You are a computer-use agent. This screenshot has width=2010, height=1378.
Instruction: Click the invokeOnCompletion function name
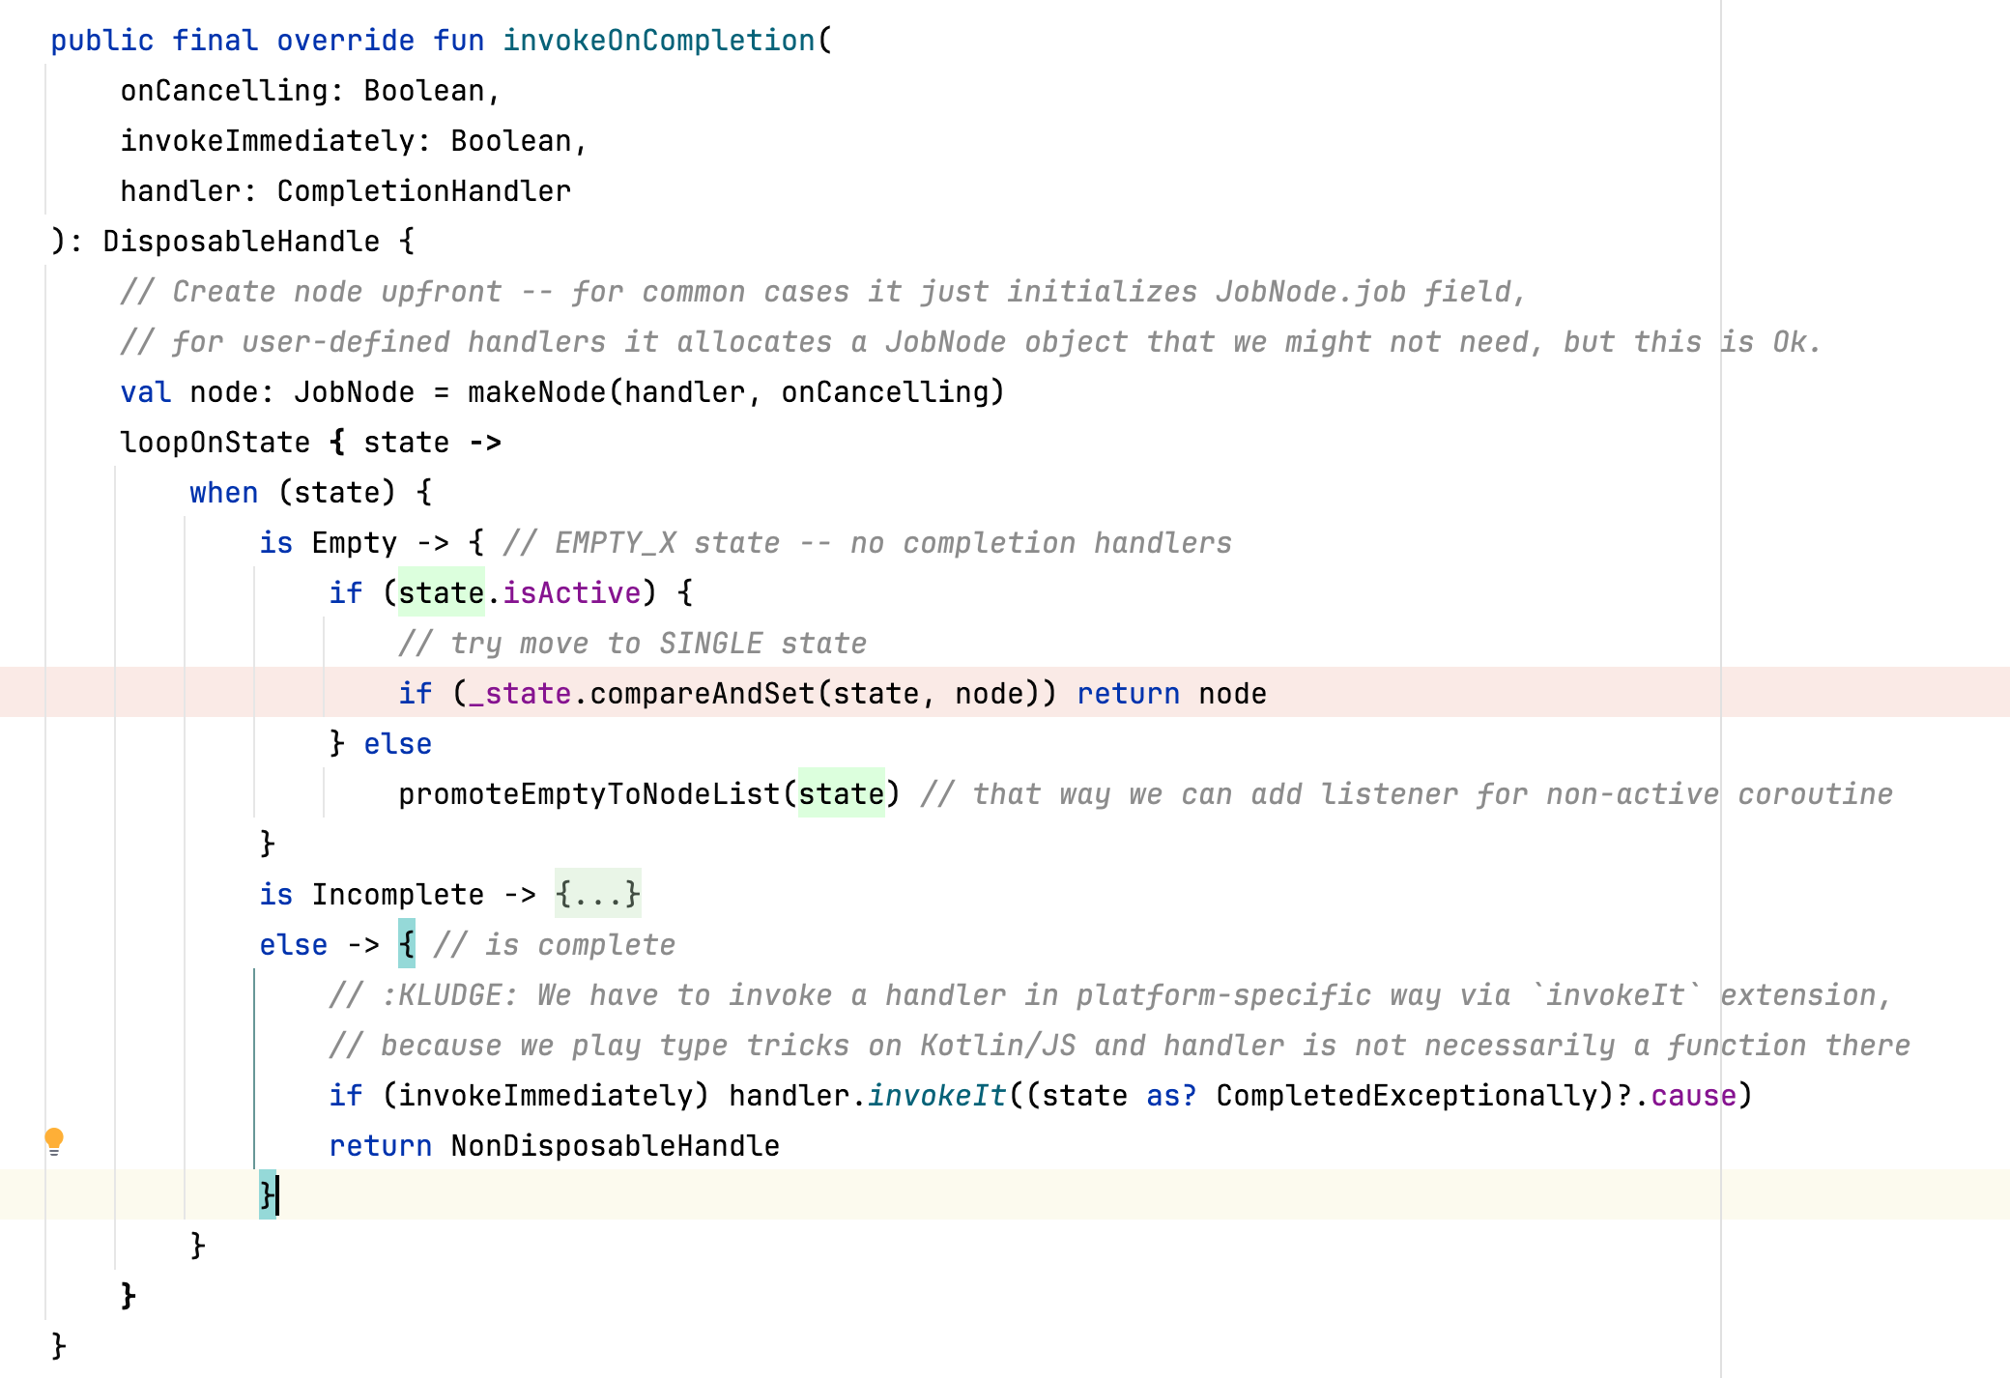point(659,41)
